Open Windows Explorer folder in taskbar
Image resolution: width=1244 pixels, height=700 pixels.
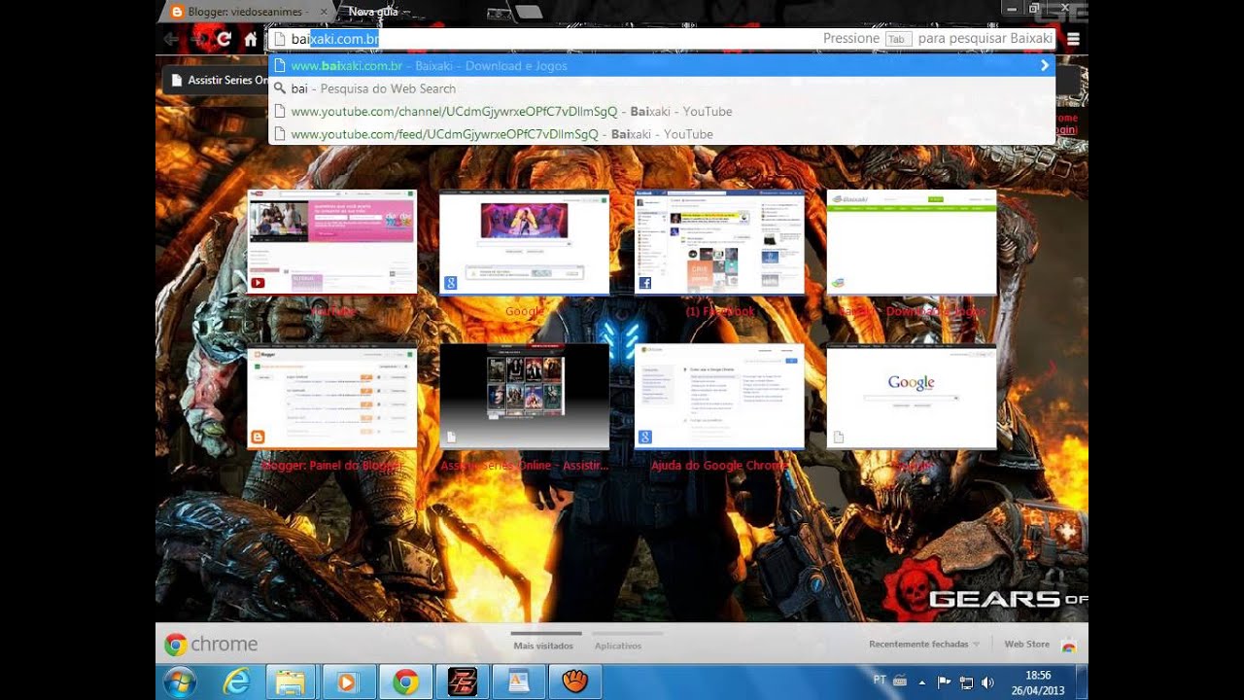point(291,682)
